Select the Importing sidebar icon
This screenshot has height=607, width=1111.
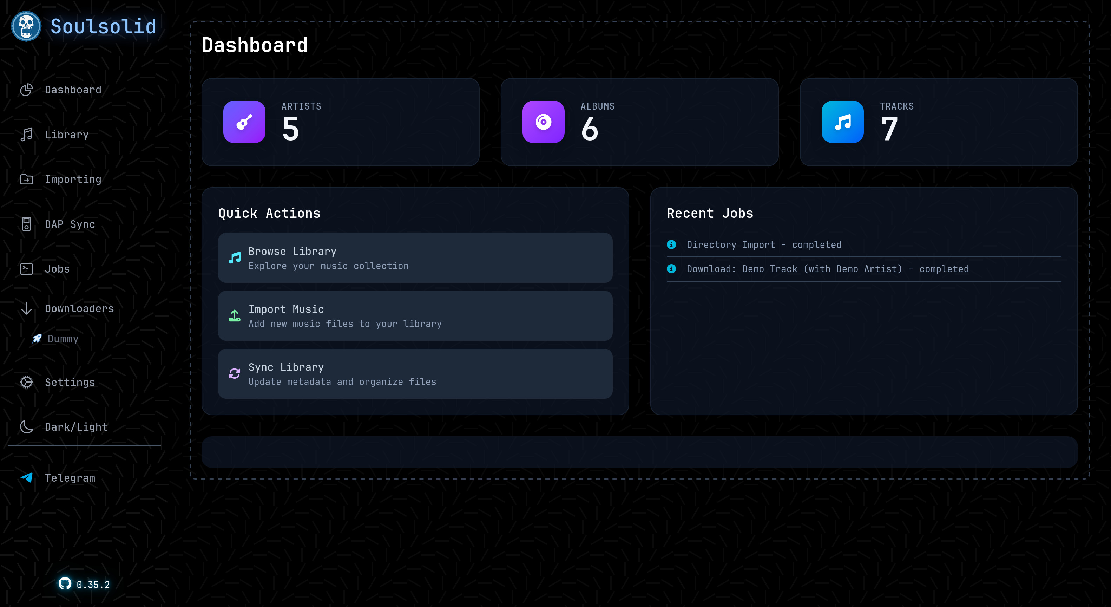[x=26, y=179]
